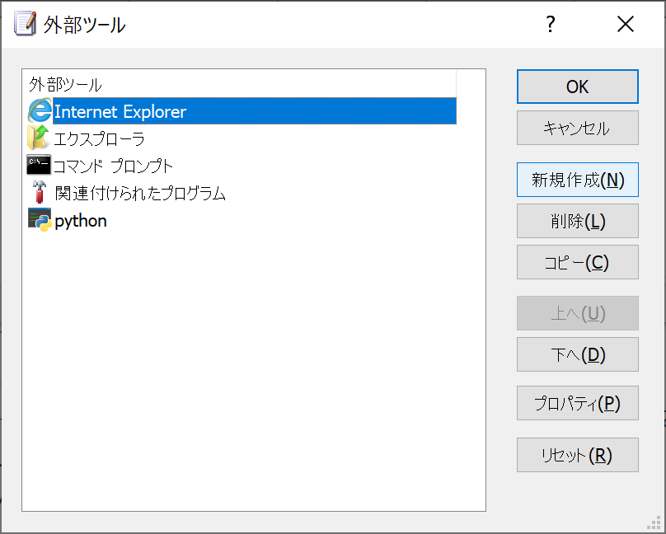
Task: Click the notepad icon in title bar
Action: [x=25, y=23]
